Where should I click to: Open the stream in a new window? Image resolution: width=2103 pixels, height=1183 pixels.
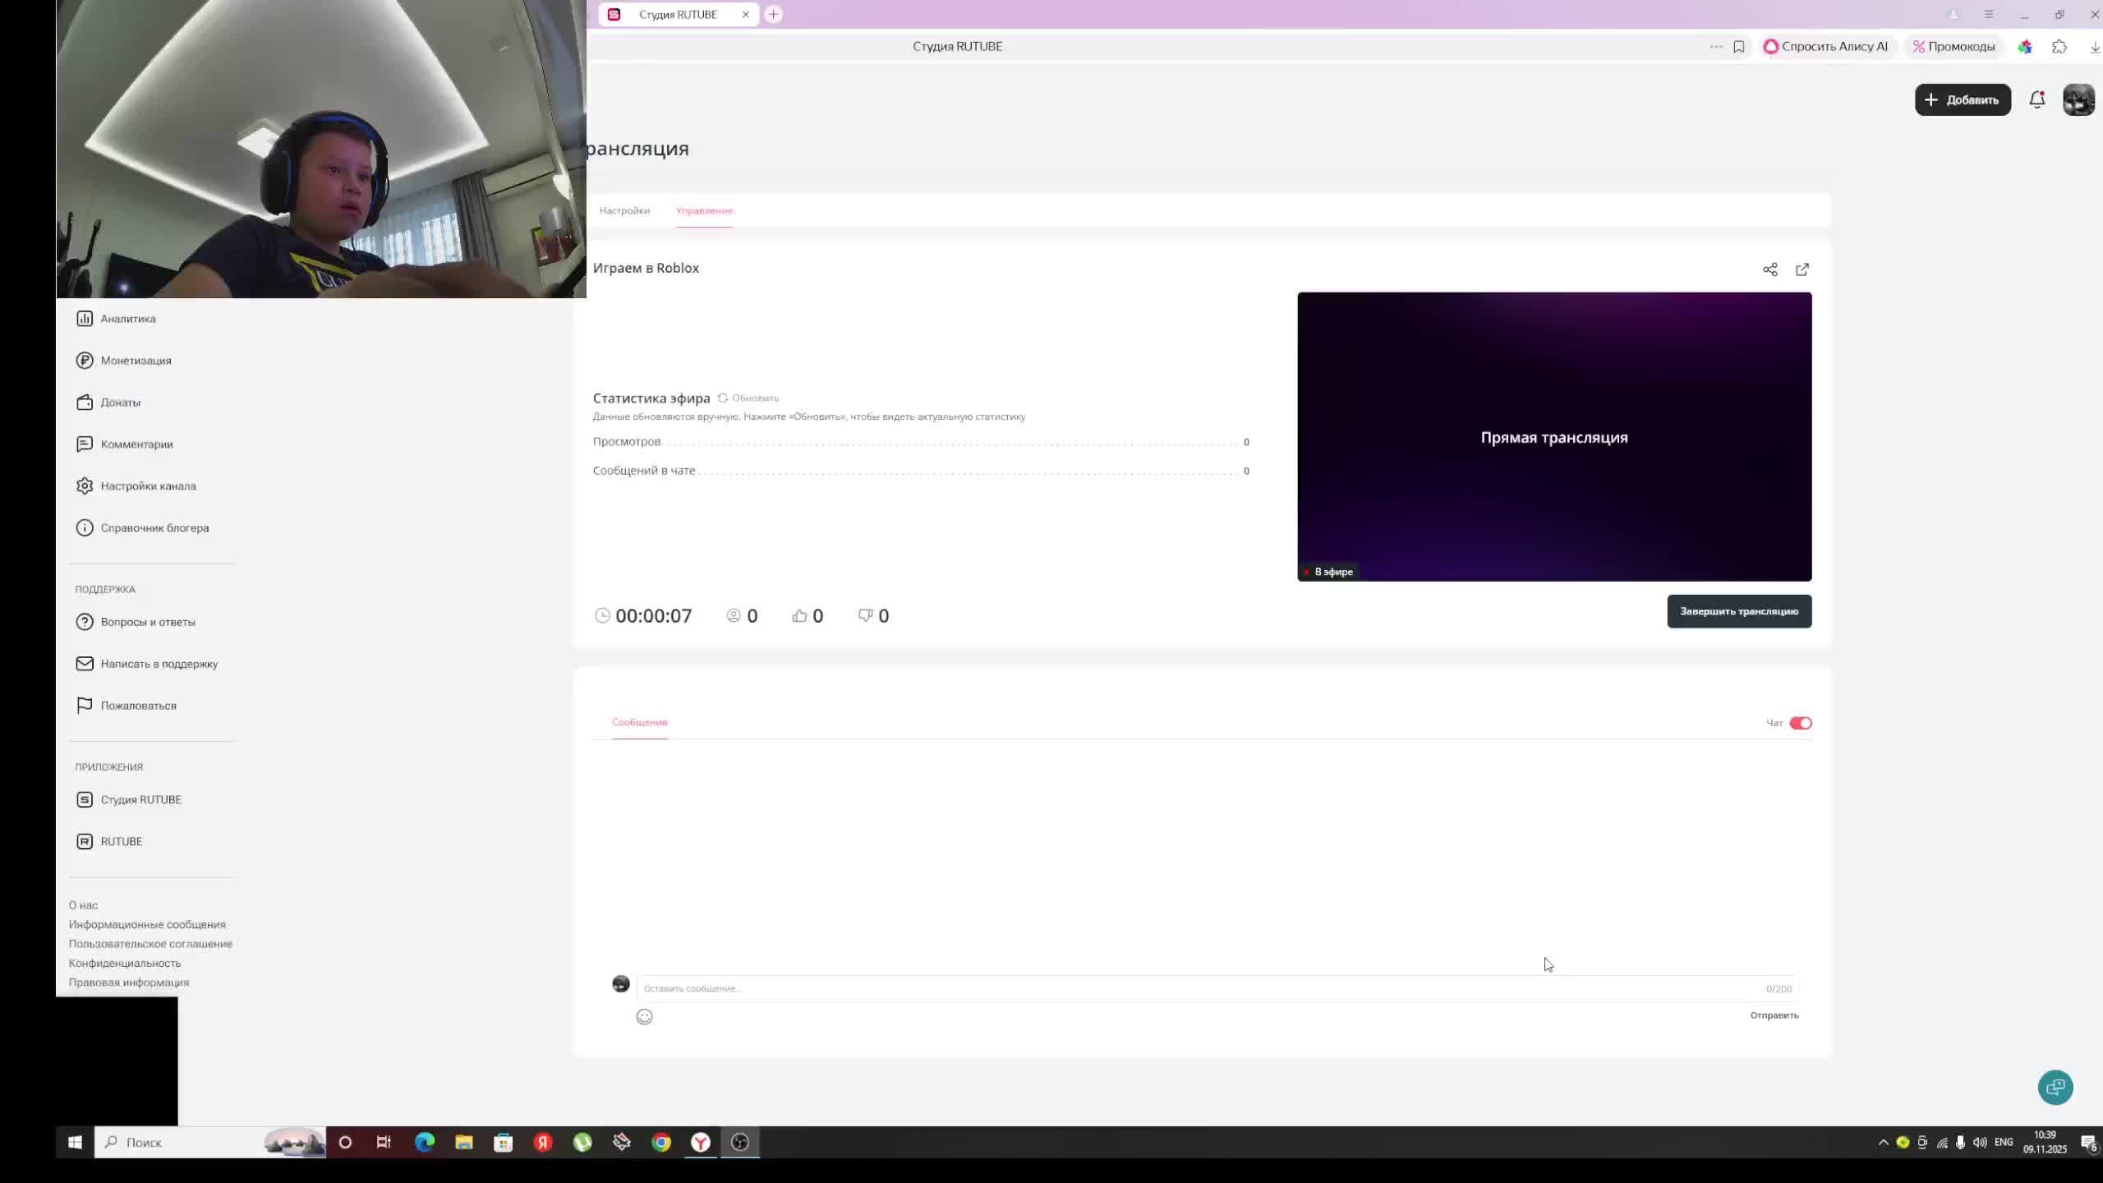tap(1802, 269)
